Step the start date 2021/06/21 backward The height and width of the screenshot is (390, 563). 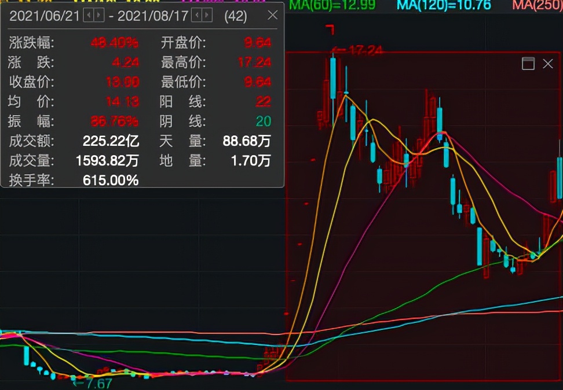tap(88, 16)
